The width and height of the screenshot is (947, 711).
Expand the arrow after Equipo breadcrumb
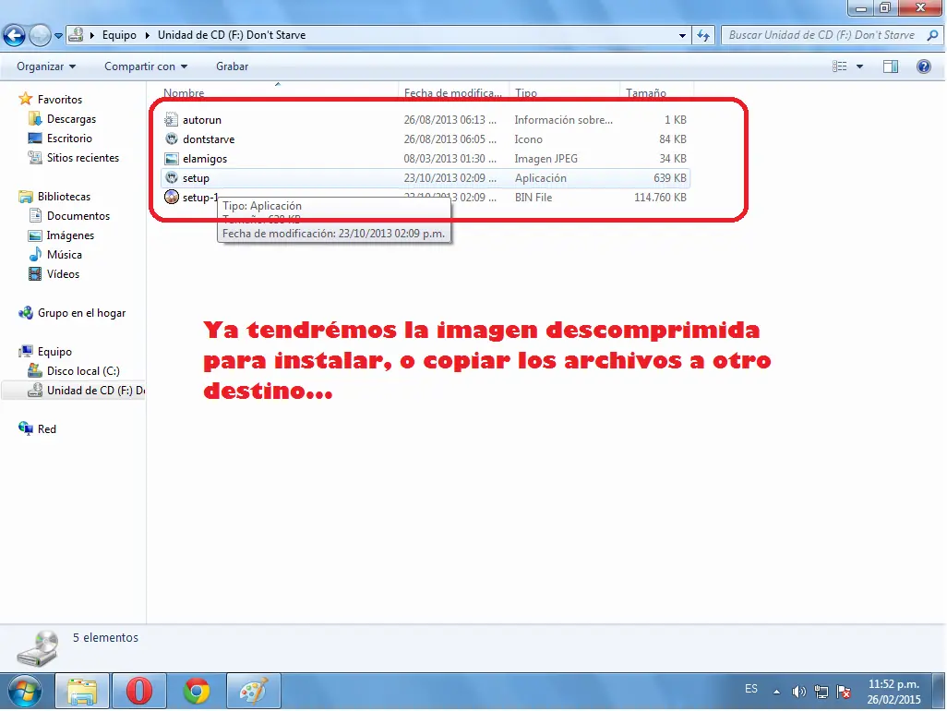[147, 35]
